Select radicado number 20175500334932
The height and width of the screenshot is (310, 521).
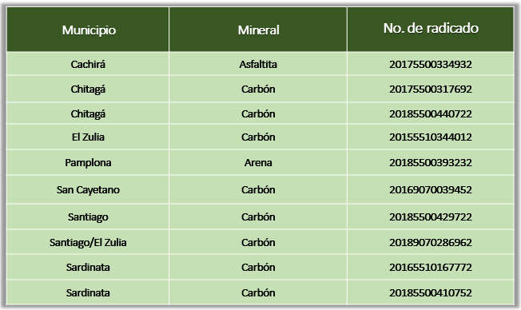pos(431,64)
